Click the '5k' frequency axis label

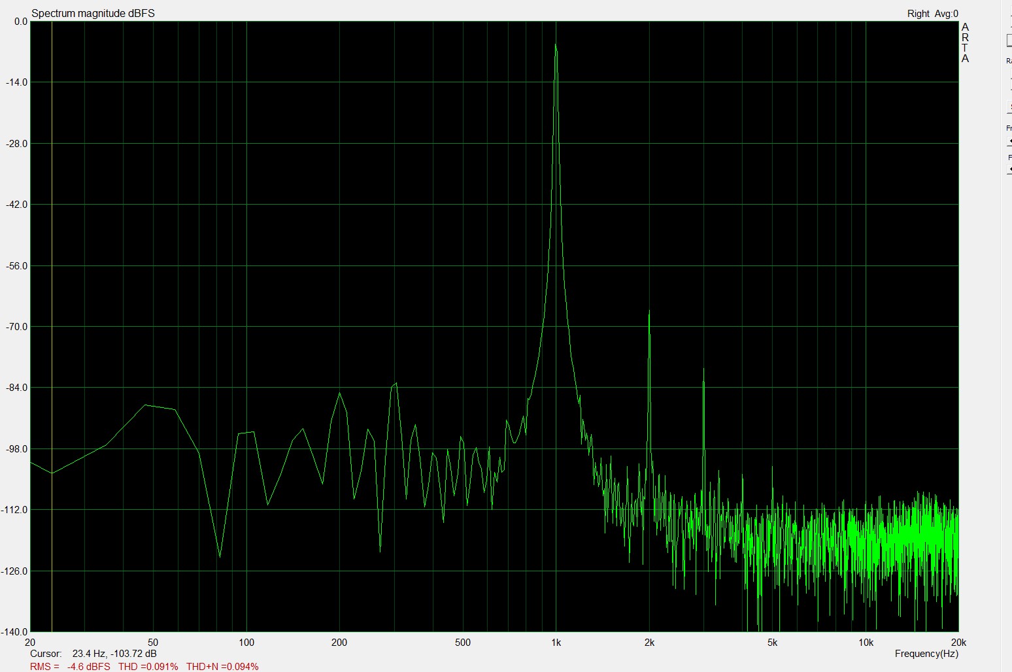[x=772, y=642]
